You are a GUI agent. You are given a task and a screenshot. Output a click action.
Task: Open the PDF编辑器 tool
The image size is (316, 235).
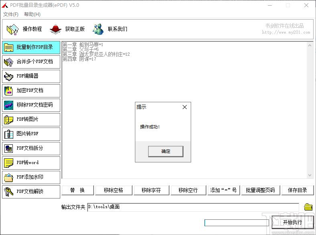coord(31,76)
